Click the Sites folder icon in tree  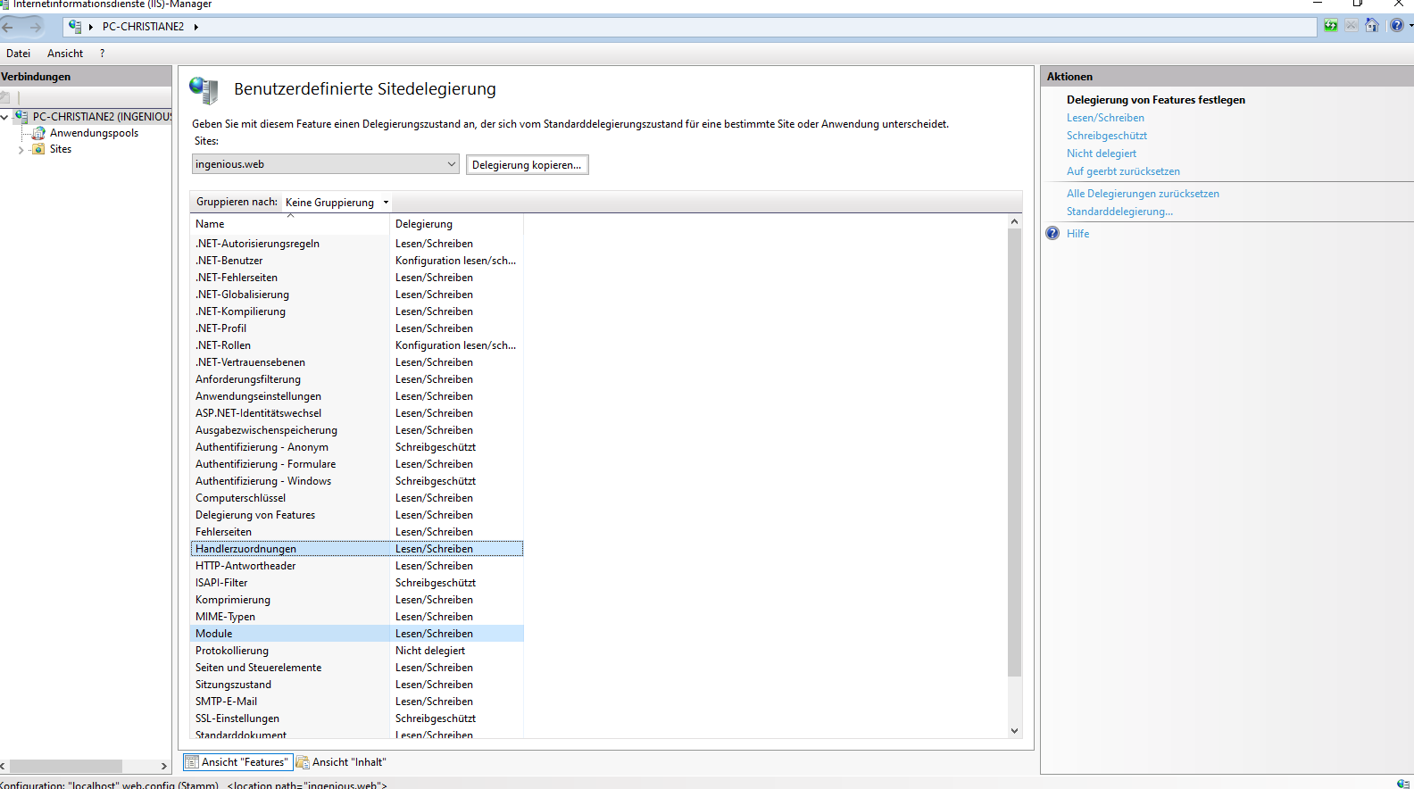click(x=38, y=149)
